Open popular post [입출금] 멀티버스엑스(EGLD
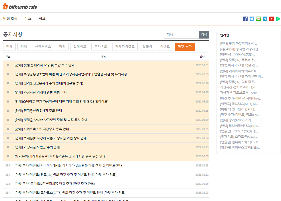The height and width of the screenshot is (201, 281). (240, 142)
